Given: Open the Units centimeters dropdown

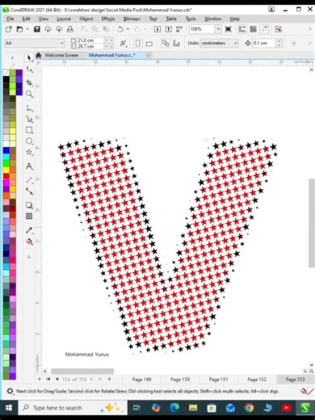Looking at the screenshot, I should coord(236,43).
